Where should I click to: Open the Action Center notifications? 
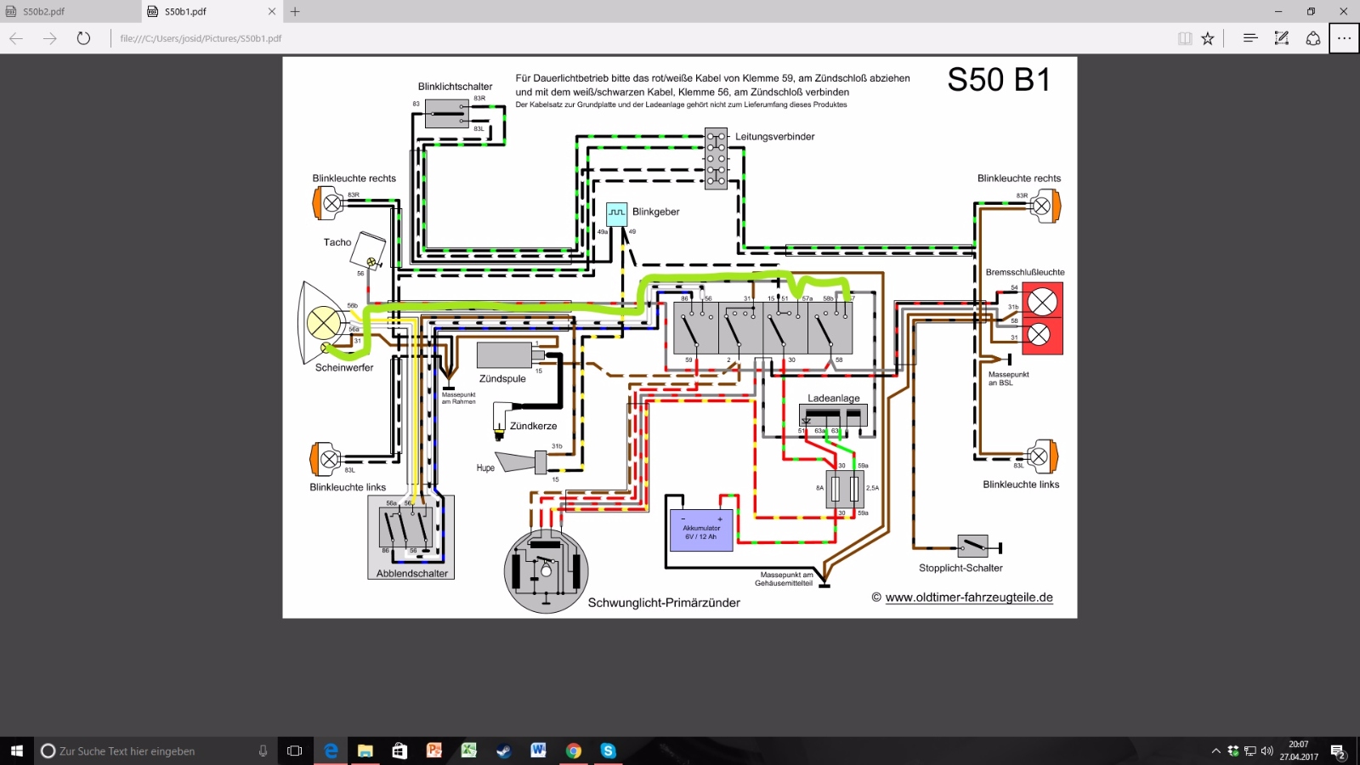click(x=1338, y=751)
